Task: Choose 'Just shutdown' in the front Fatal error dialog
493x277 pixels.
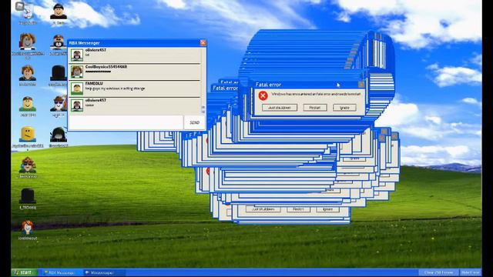Action: coord(280,108)
